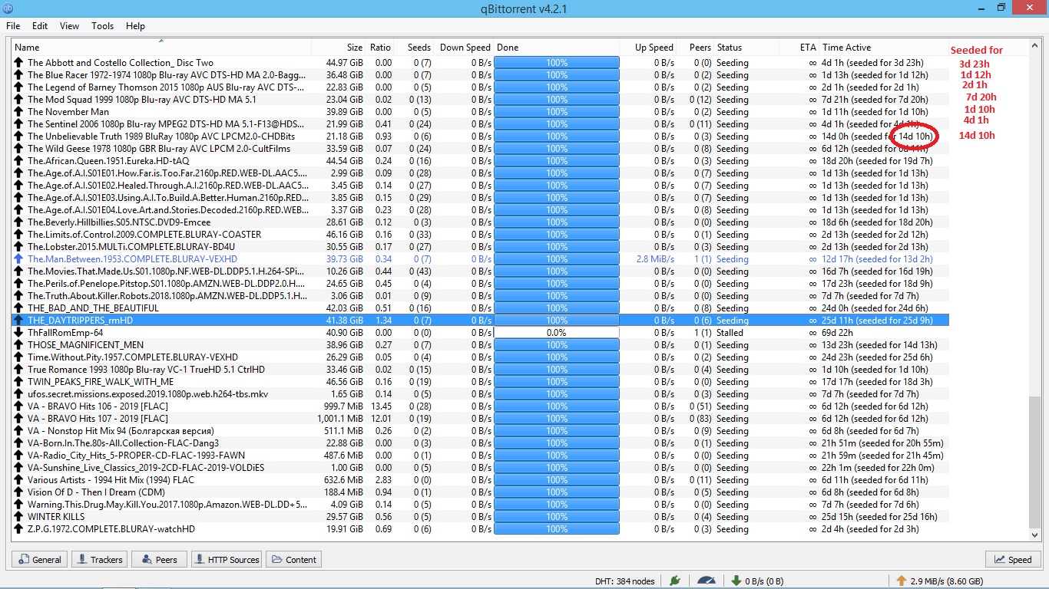This screenshot has width=1049, height=589.
Task: Click the seeding icon beside TWIN_PEAKS_FIRE_WALK_WITH_ME
Action: (19, 382)
